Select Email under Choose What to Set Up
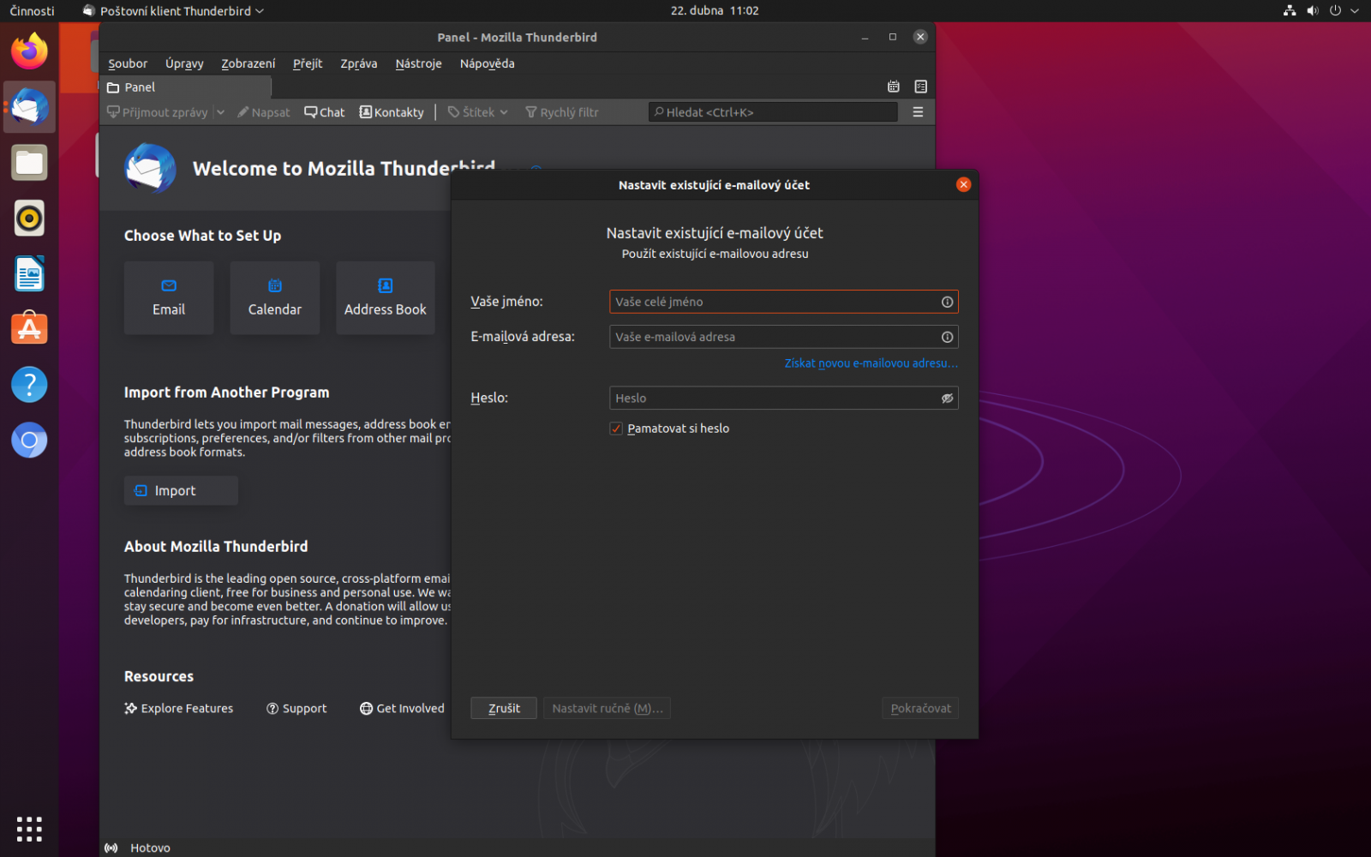The width and height of the screenshot is (1371, 857). [168, 297]
